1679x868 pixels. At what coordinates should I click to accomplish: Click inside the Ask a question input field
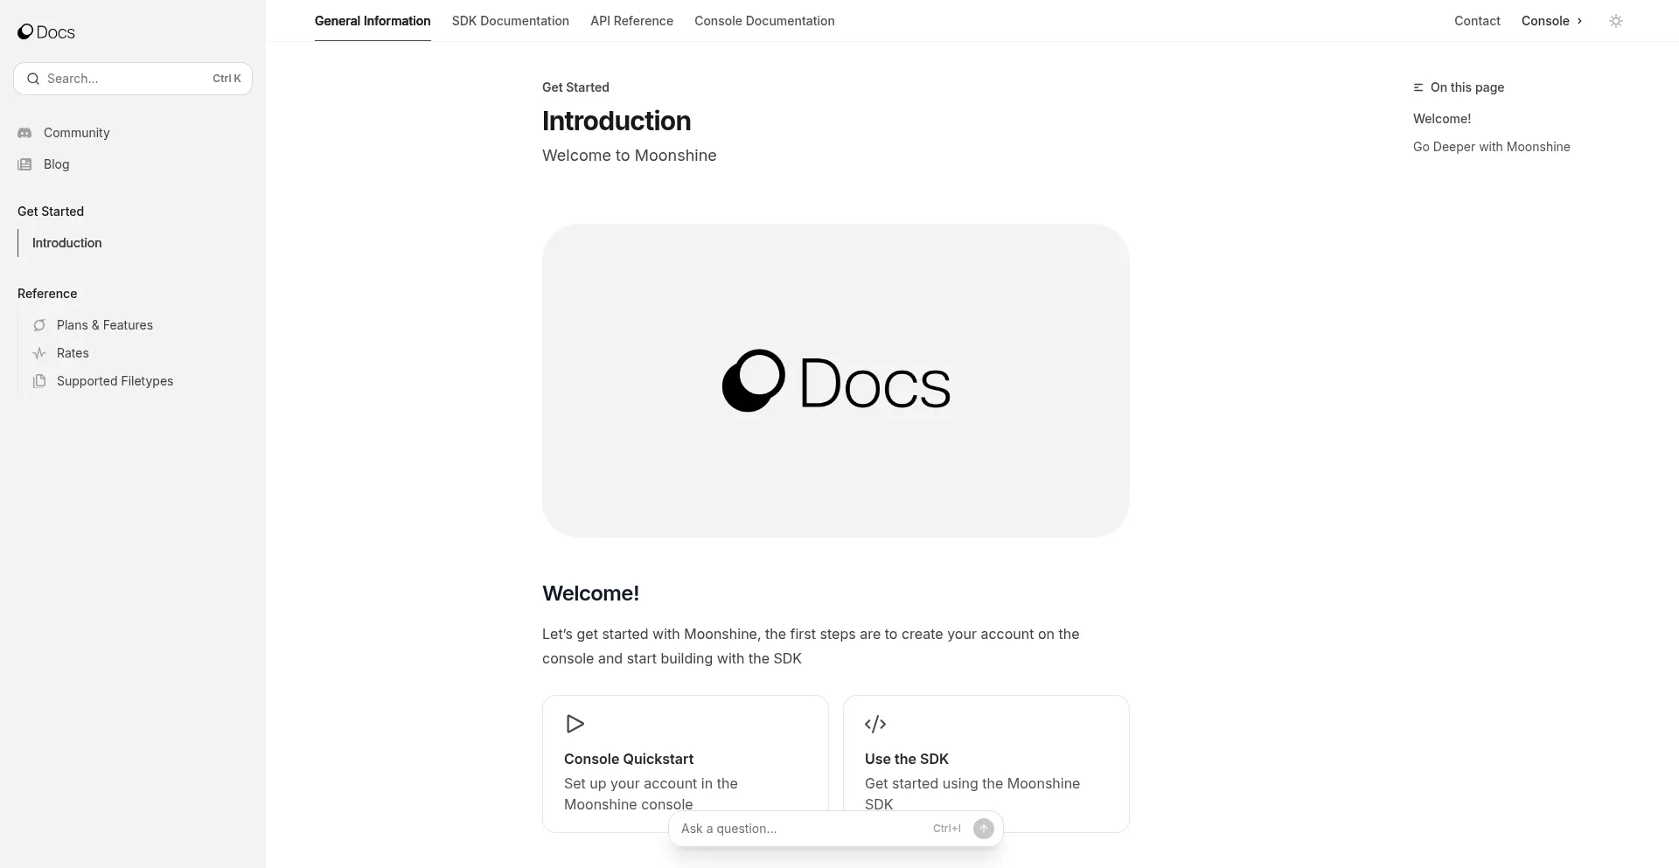pyautogui.click(x=787, y=828)
